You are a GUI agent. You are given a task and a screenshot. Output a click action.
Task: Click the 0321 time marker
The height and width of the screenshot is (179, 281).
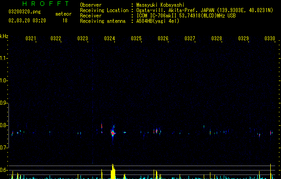coord(31,38)
